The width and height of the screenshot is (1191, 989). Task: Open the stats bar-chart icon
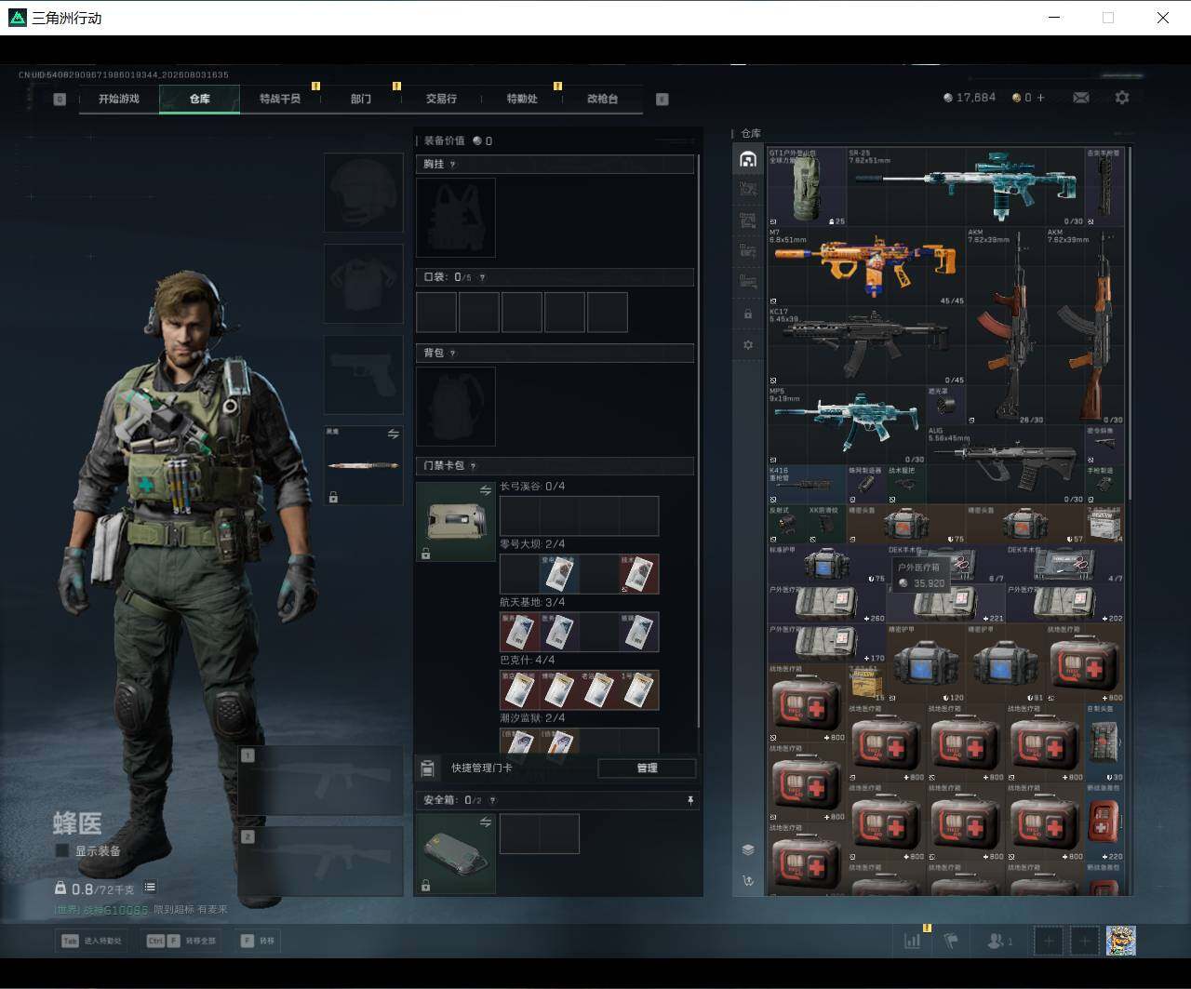pyautogui.click(x=912, y=941)
